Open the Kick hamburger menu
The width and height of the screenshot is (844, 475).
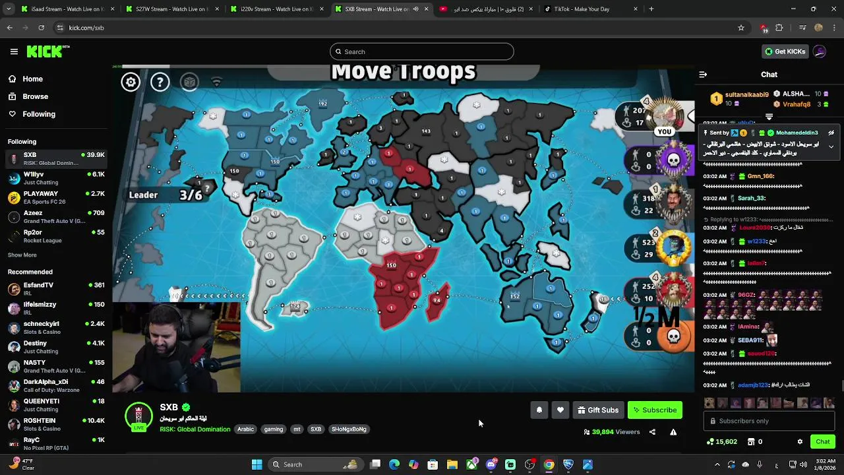14,51
